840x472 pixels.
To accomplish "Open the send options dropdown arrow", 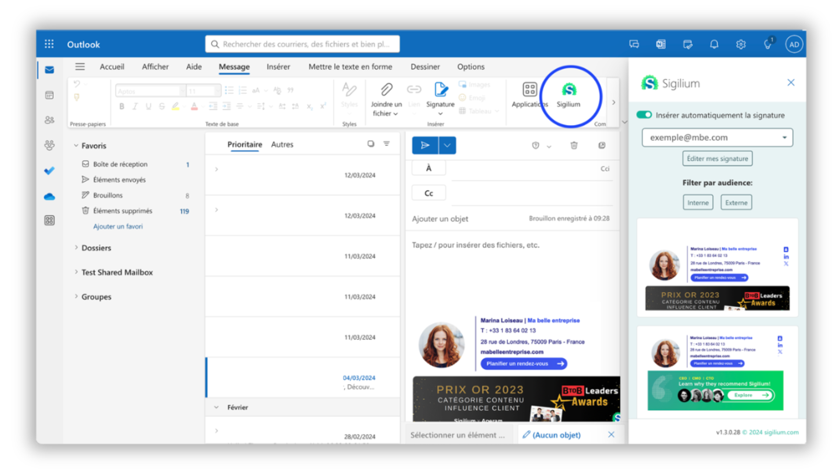I will coord(447,146).
